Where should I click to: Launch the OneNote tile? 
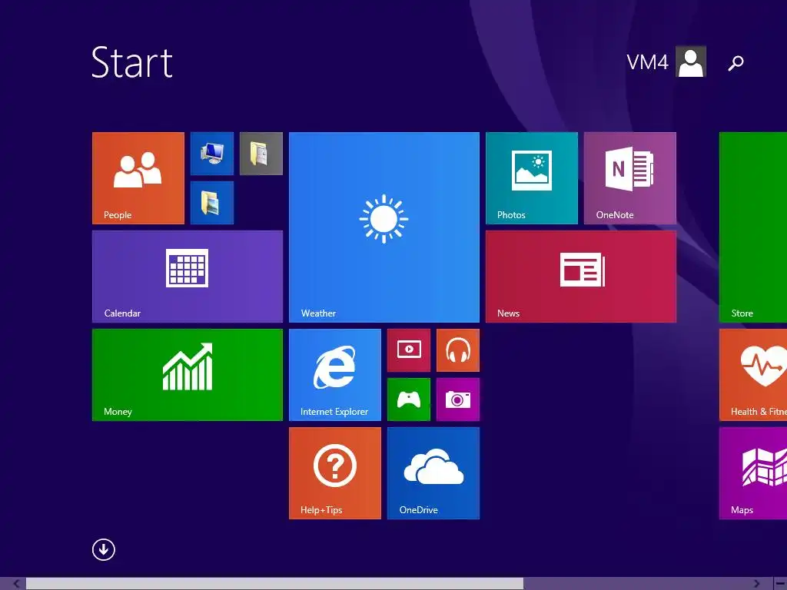point(630,178)
